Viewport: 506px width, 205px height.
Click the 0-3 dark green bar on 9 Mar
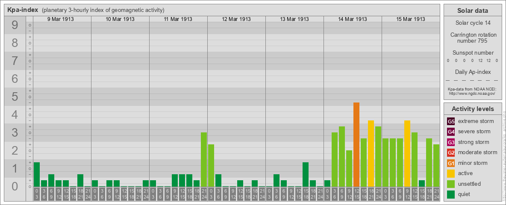[37, 174]
